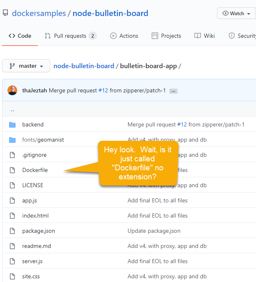Open pull request #12 link in commit header
The height and width of the screenshot is (282, 256).
tap(103, 90)
